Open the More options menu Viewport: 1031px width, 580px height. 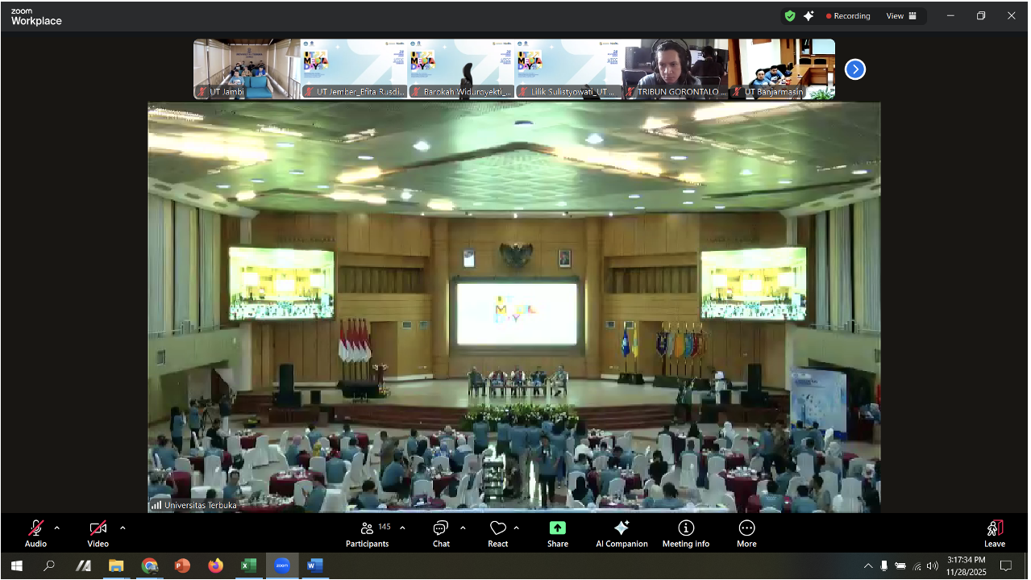coord(746,528)
